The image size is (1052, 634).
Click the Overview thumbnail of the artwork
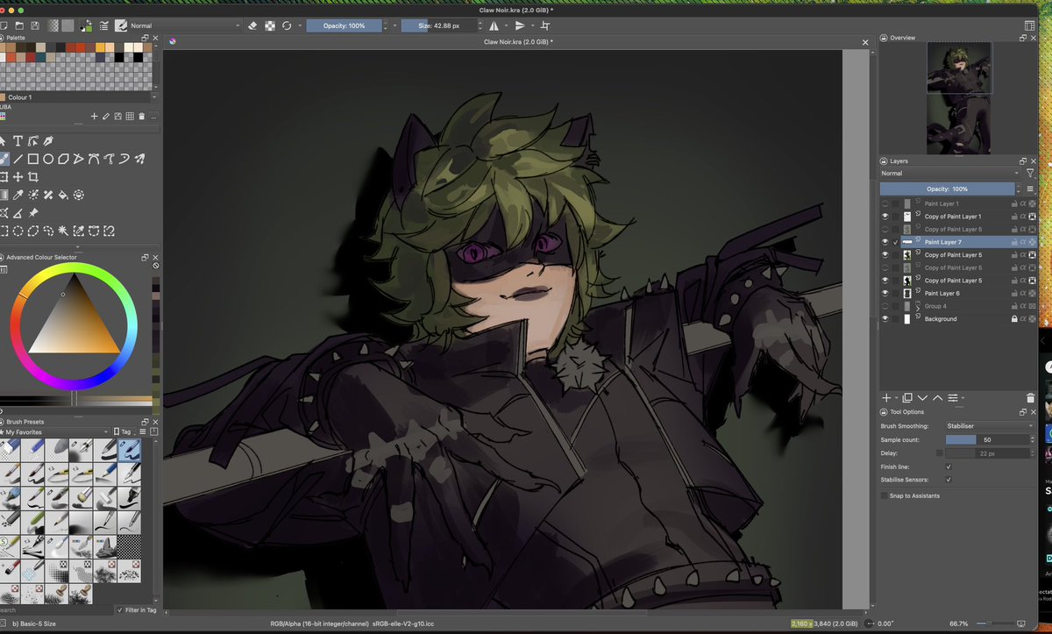(959, 99)
